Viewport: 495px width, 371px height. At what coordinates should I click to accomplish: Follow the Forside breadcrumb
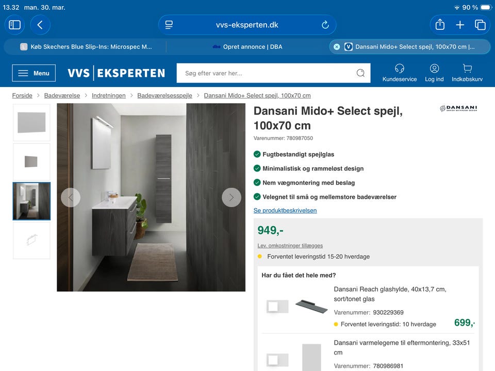(x=22, y=96)
